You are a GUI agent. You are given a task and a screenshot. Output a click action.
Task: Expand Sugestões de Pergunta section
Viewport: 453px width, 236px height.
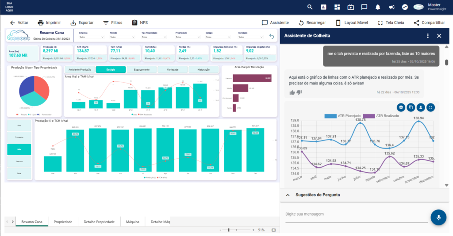pyautogui.click(x=288, y=195)
